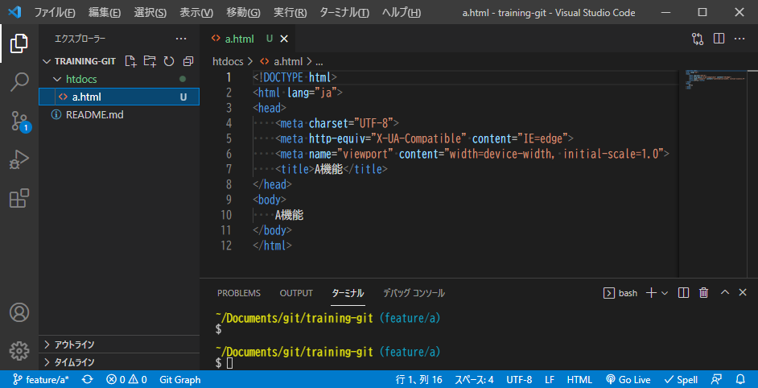Toggle Spell checker in status bar
This screenshot has width=758, height=388.
[681, 380]
